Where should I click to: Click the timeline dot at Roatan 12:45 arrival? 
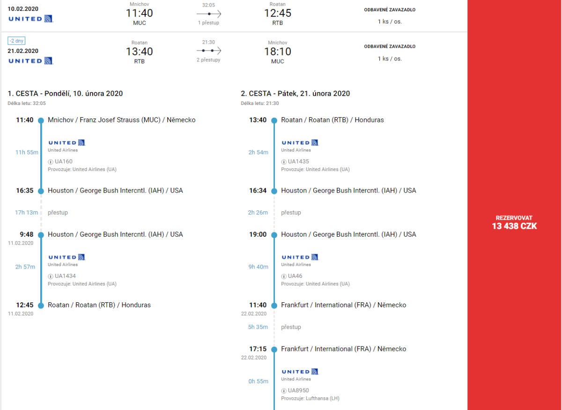pyautogui.click(x=41, y=305)
